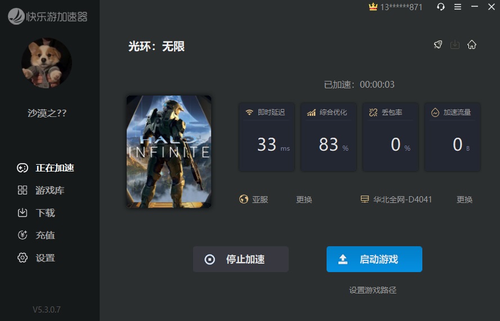
Task: Change the node using 更换 next to 华北全网-D4041
Action: (465, 200)
